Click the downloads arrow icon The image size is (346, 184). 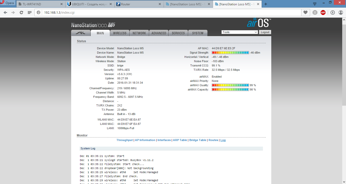(x=333, y=12)
